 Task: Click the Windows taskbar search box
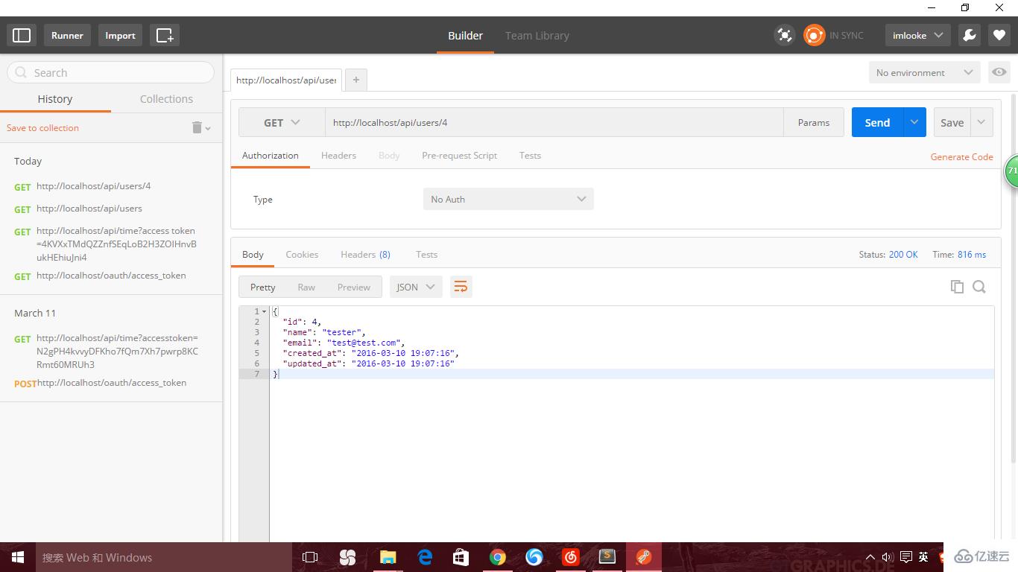[x=164, y=557]
